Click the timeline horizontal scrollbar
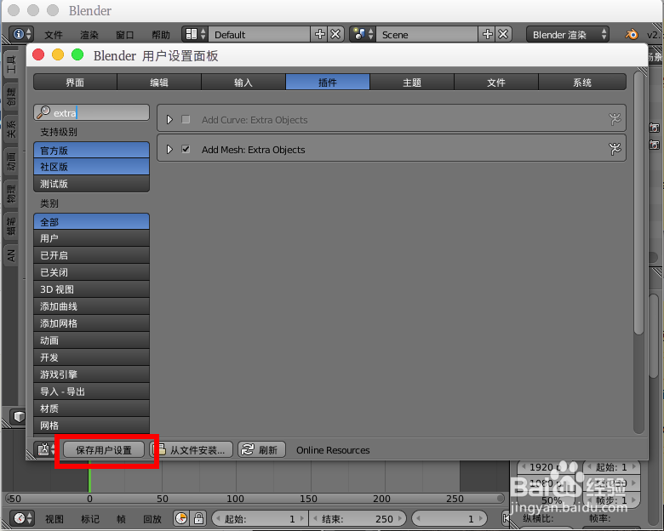The height and width of the screenshot is (531, 664). [254, 499]
